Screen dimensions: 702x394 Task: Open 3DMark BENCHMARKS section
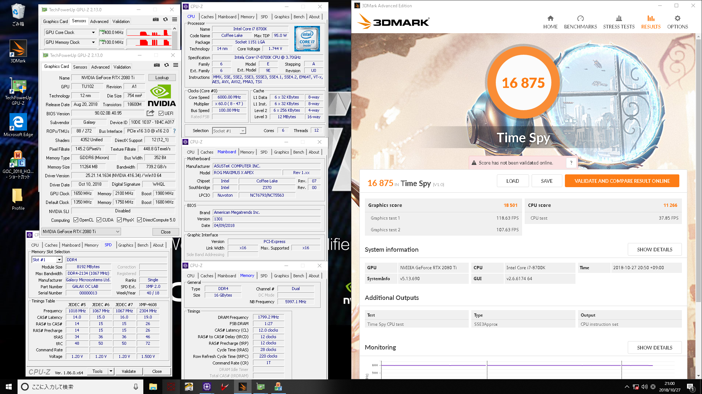pos(580,22)
